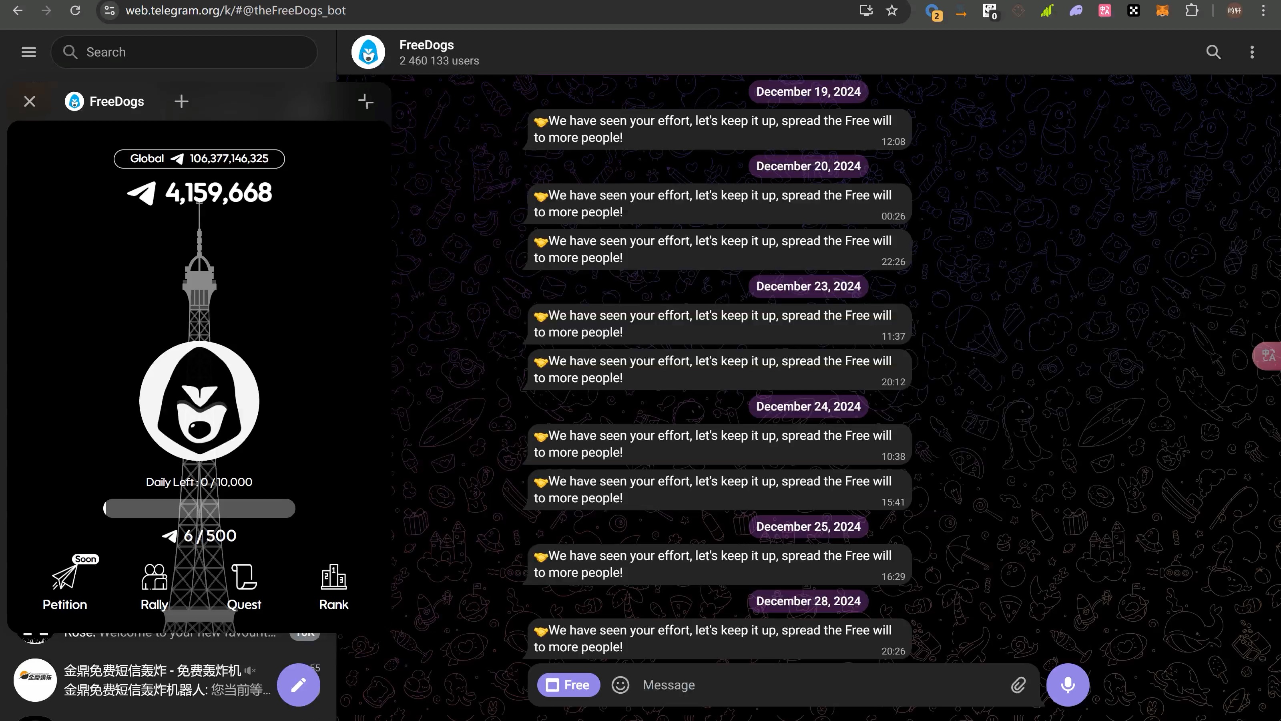Select the FreeDogs mini app tab
The image size is (1281, 721).
(x=105, y=101)
